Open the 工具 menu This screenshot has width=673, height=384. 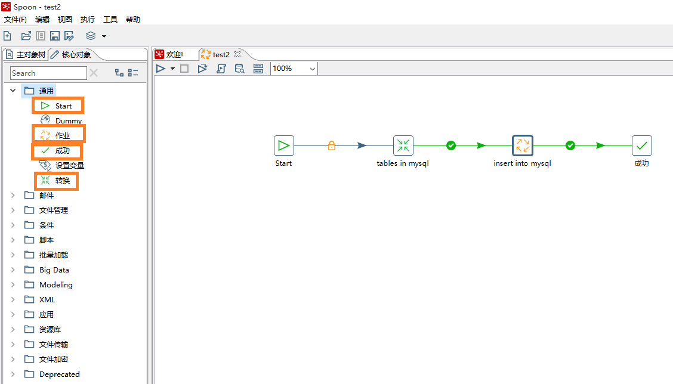point(110,19)
